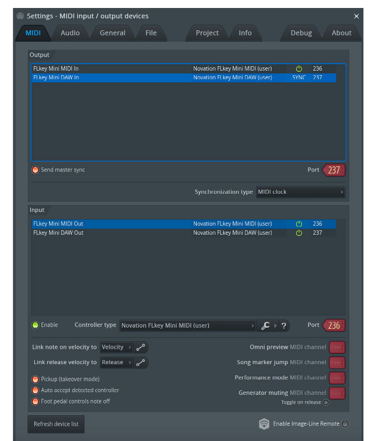Open Controller type dropdown

[188, 326]
